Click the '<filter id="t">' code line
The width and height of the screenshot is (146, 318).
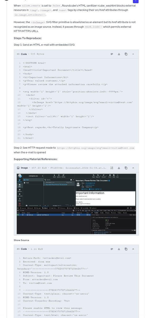click(x=40, y=99)
